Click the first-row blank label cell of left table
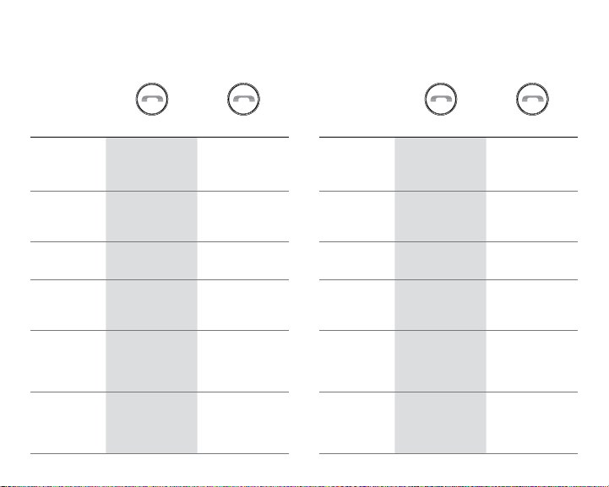The image size is (609, 487). [68, 164]
